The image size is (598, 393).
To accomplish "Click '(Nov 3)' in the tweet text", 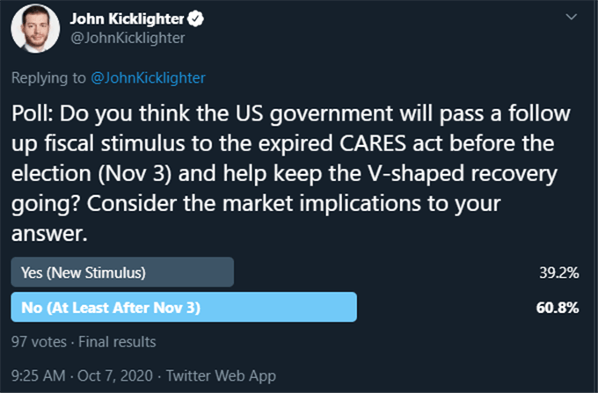I will tap(135, 173).
